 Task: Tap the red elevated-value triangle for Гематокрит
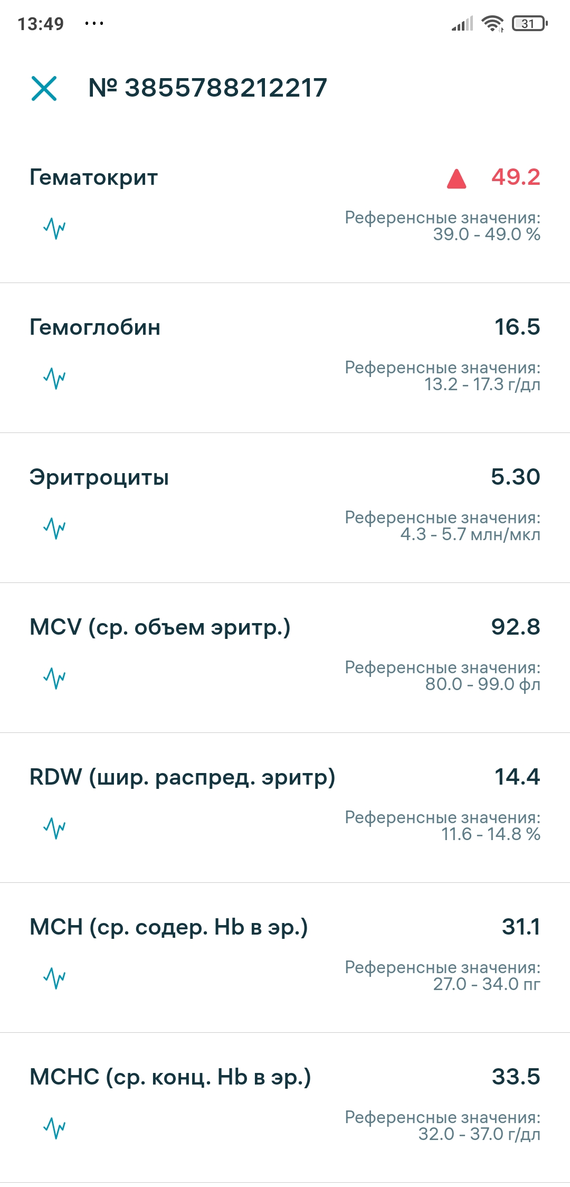coord(457,178)
